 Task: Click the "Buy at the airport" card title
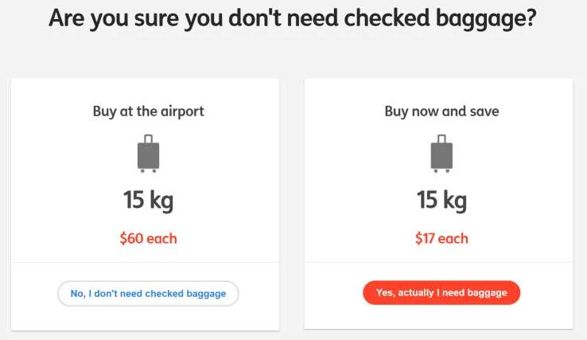[148, 111]
